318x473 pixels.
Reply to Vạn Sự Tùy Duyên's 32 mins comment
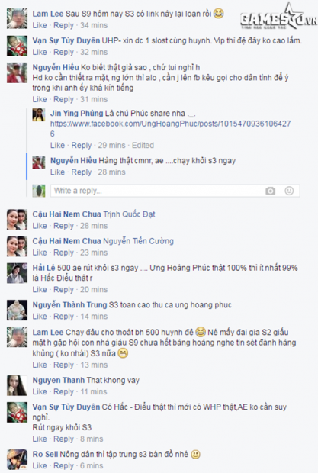(63, 52)
